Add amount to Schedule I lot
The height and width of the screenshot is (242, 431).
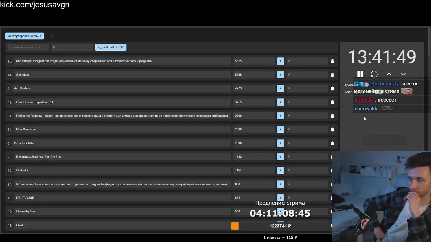click(x=280, y=75)
